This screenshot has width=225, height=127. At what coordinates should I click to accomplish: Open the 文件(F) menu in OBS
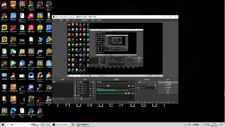point(55,20)
